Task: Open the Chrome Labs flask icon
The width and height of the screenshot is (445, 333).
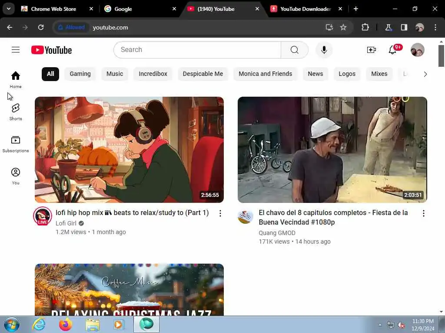Action: tap(388, 27)
